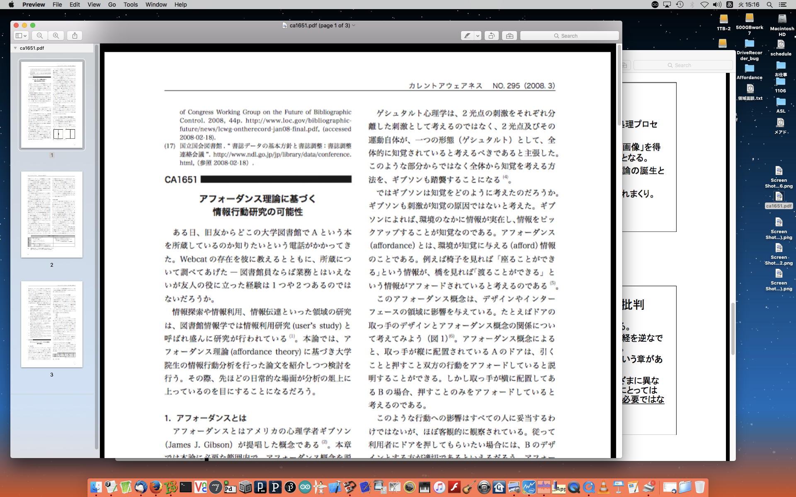Click the zoom in magnifier button
796x497 pixels.
pyautogui.click(x=56, y=36)
